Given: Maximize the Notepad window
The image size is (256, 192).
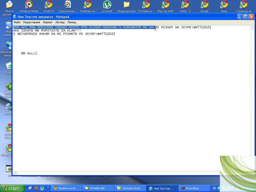Looking at the screenshot, I should [x=246, y=17].
